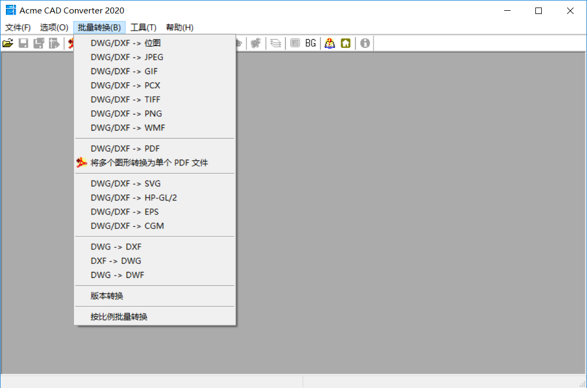Open the 文件(F) menu
Screen dimensions: 587x388
point(18,27)
